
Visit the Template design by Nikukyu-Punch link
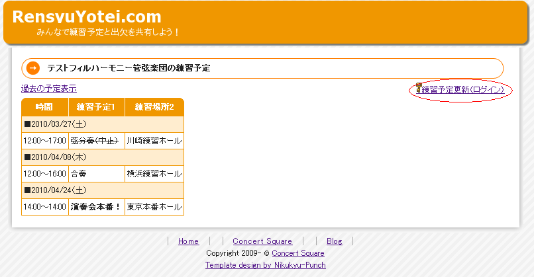(x=265, y=265)
